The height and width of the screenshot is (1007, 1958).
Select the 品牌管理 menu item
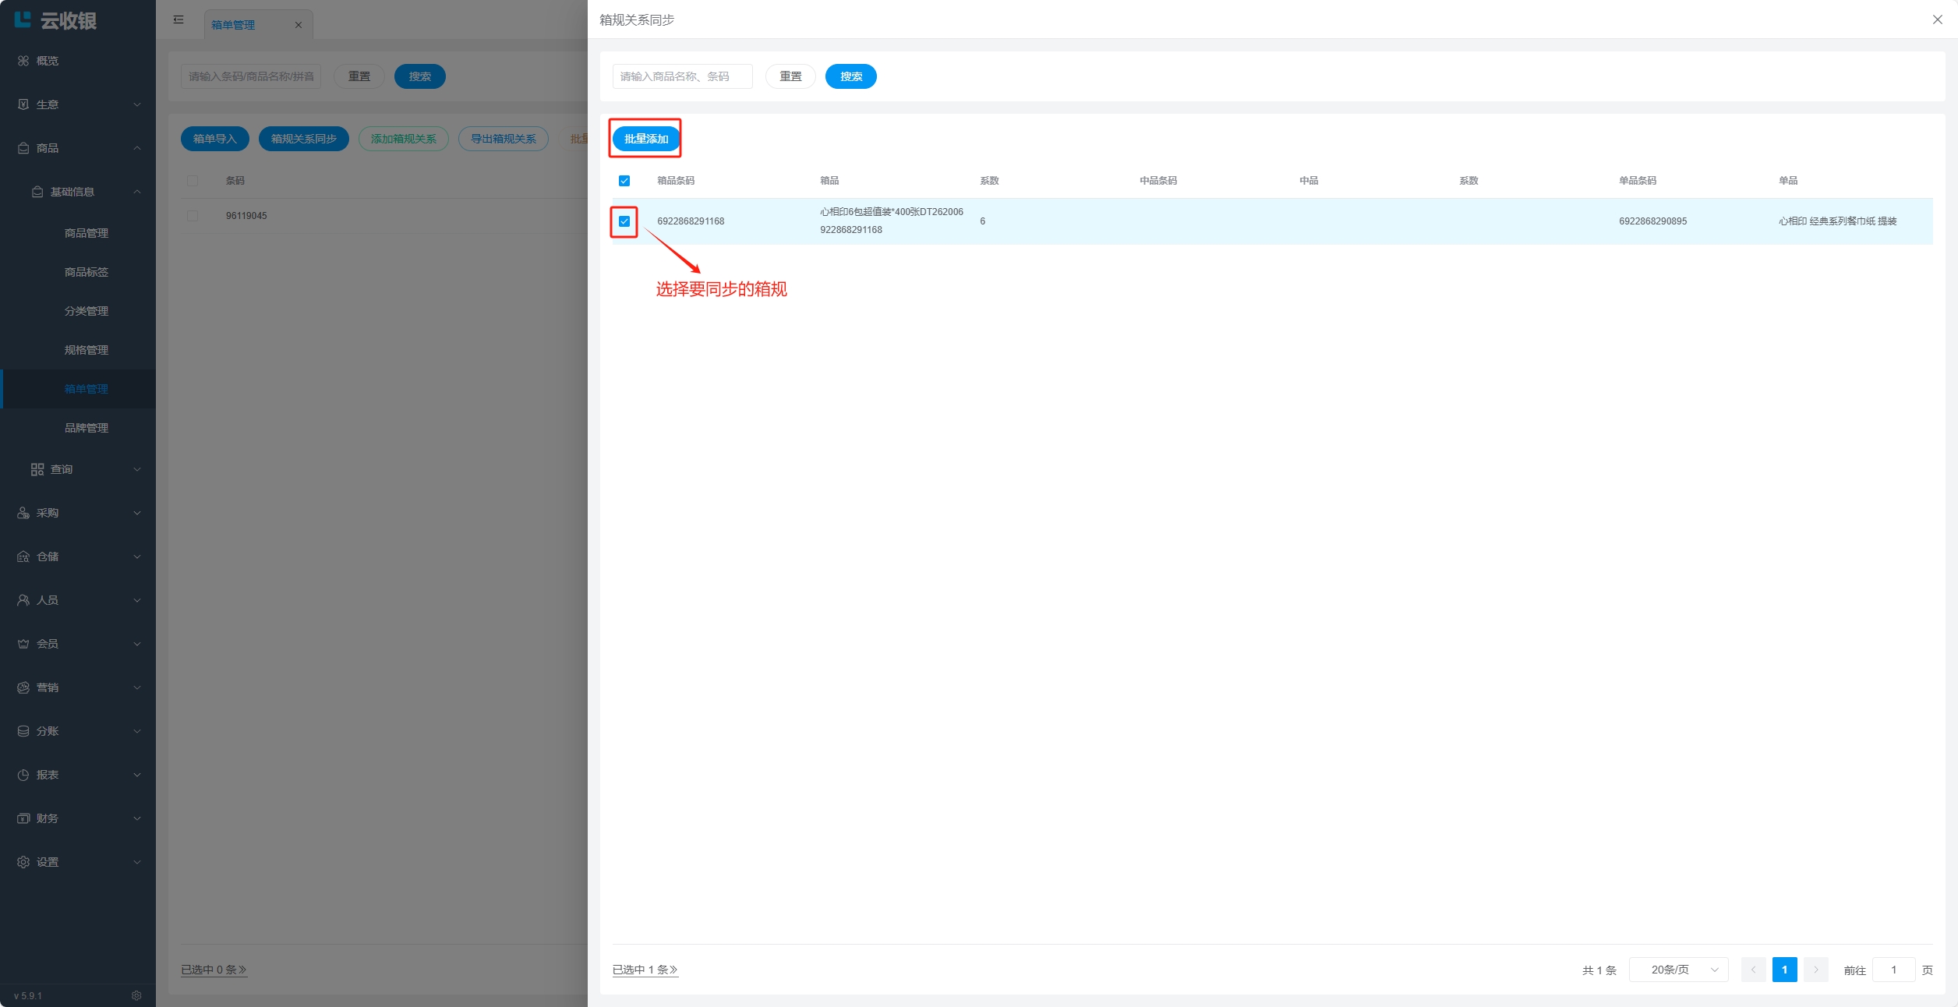(x=87, y=428)
